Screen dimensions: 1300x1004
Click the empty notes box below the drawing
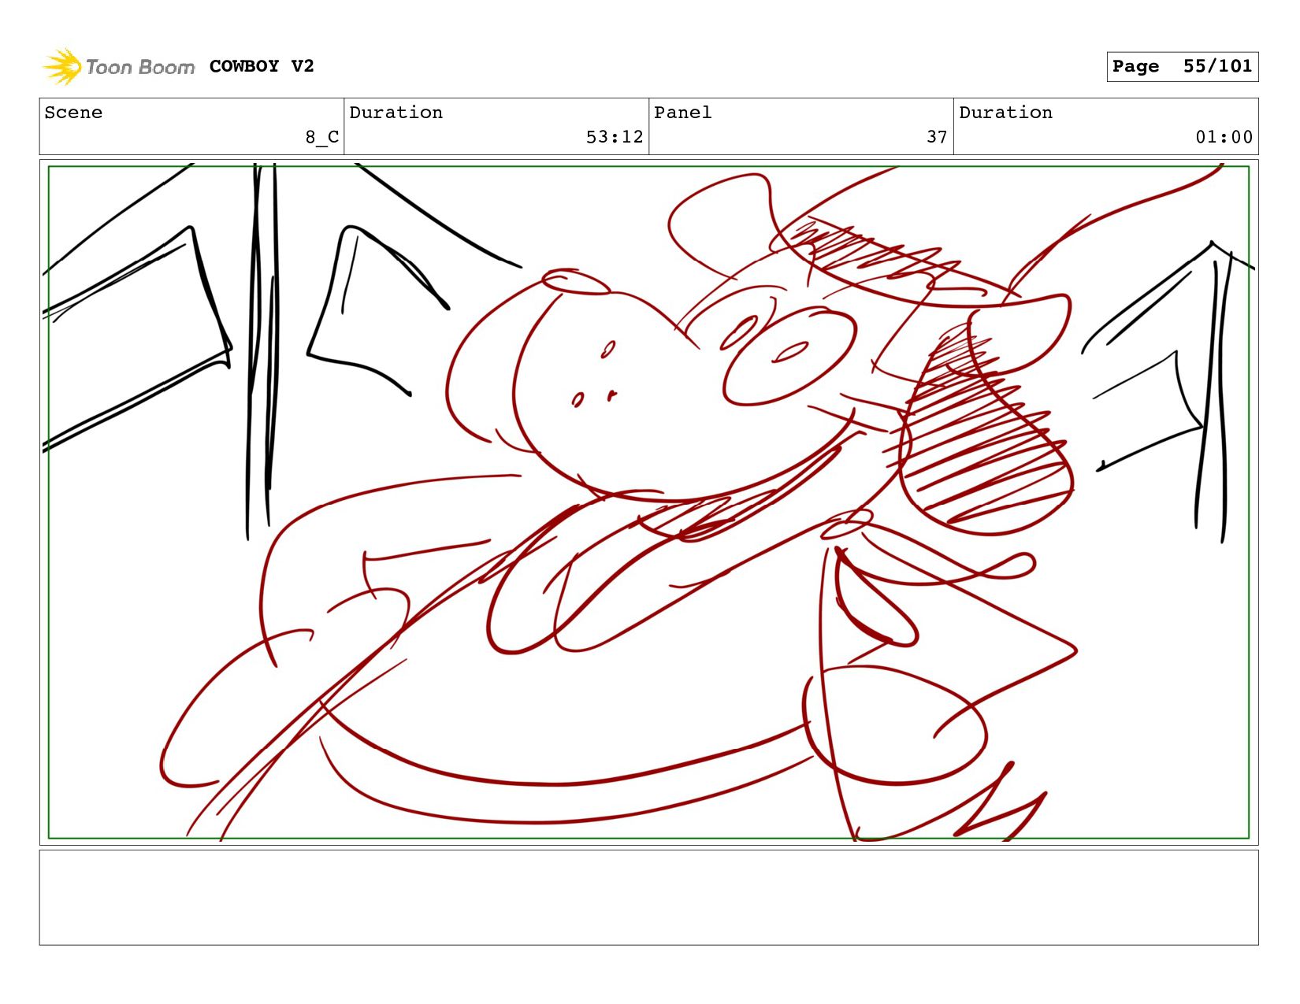pos(648,897)
